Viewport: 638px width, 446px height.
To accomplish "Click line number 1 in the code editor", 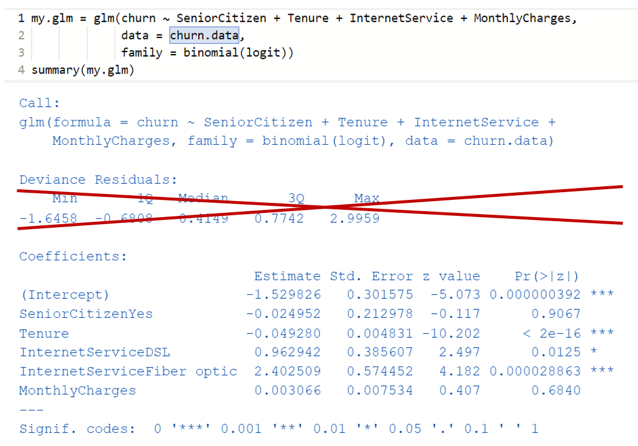I will pyautogui.click(x=21, y=18).
